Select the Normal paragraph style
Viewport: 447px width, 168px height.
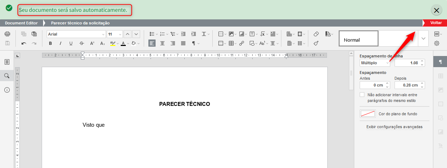(358, 39)
